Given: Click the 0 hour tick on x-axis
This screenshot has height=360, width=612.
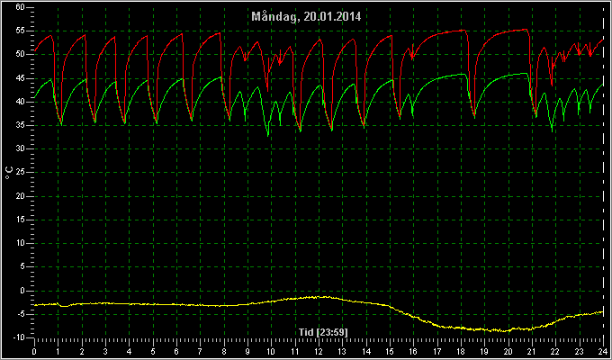Looking at the screenshot, I should coord(35,351).
